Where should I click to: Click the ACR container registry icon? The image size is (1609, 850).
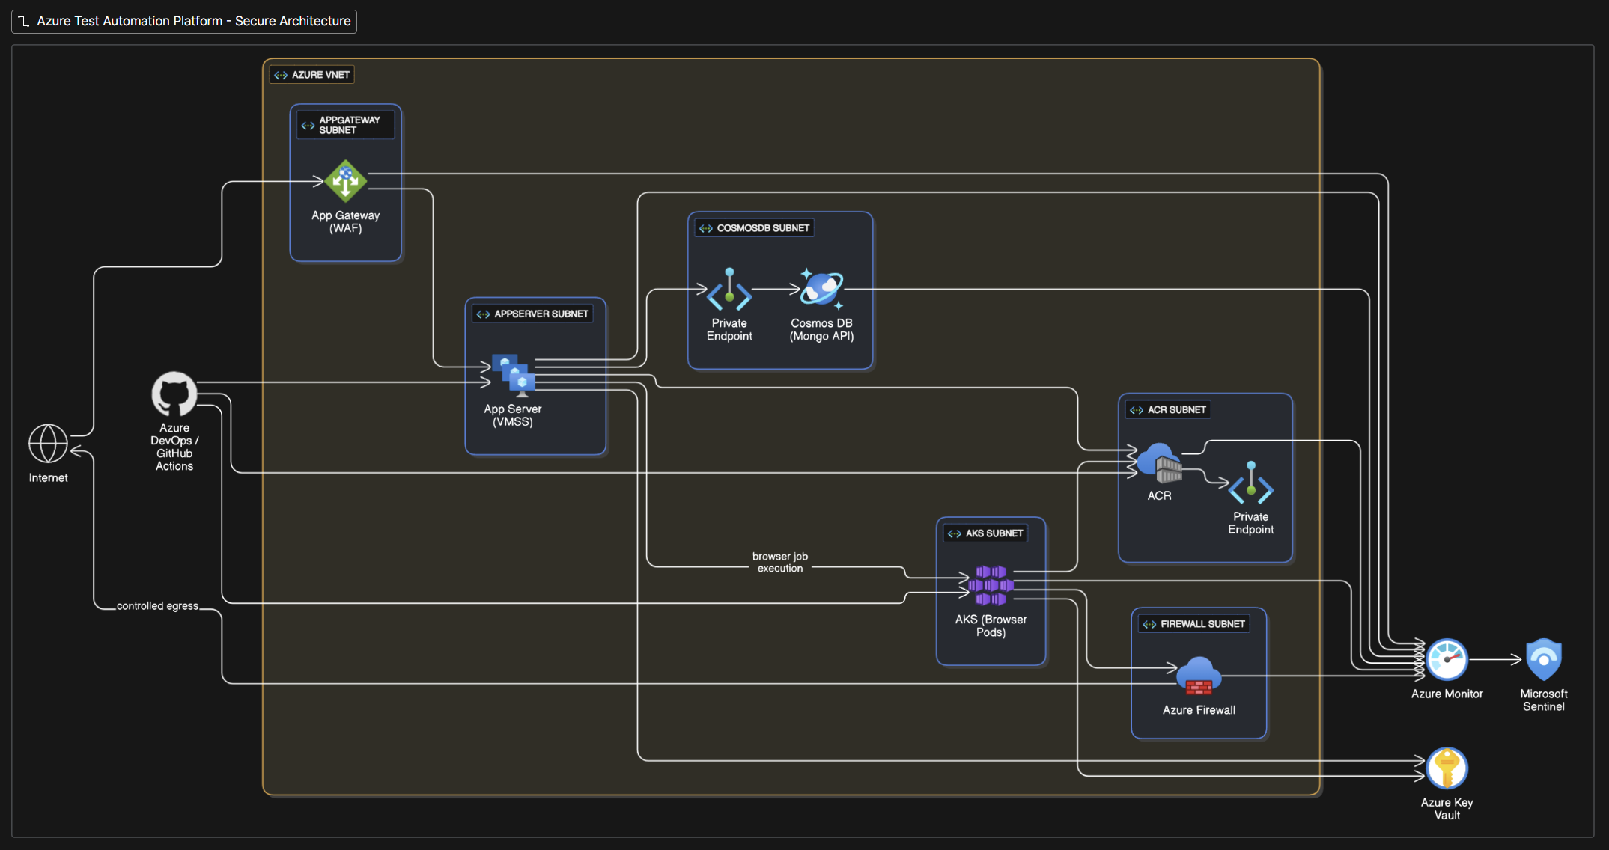coord(1159,463)
